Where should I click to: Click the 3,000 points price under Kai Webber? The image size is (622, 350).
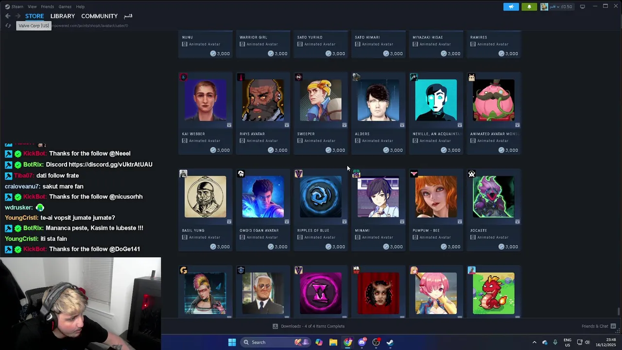point(220,150)
